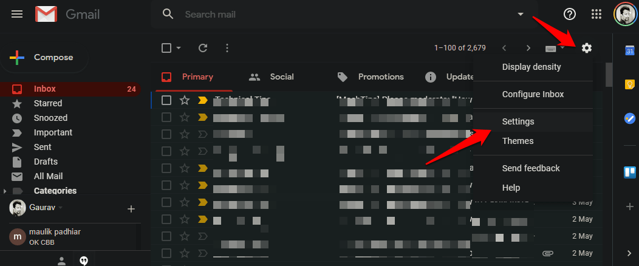This screenshot has width=639, height=266.
Task: Click the Refresh mail icon
Action: click(203, 48)
